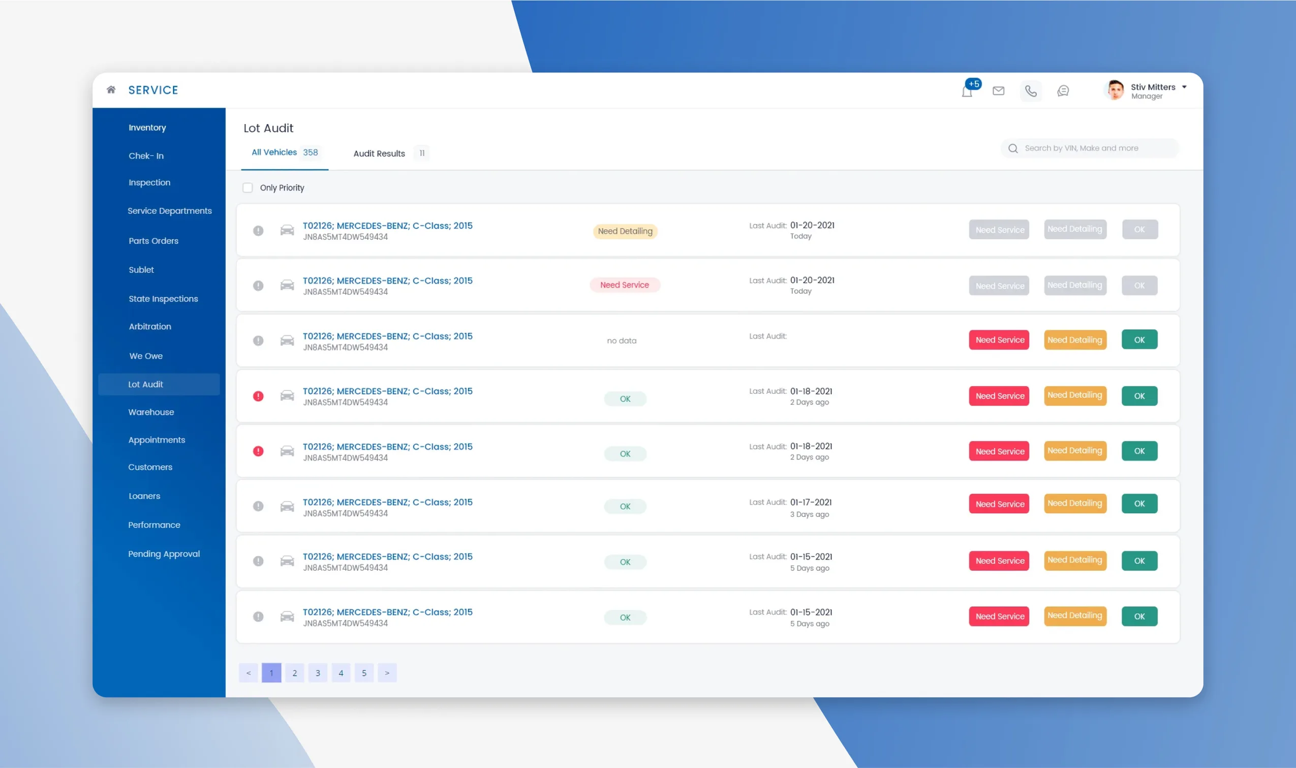Click green OK button on the last row

1139,616
